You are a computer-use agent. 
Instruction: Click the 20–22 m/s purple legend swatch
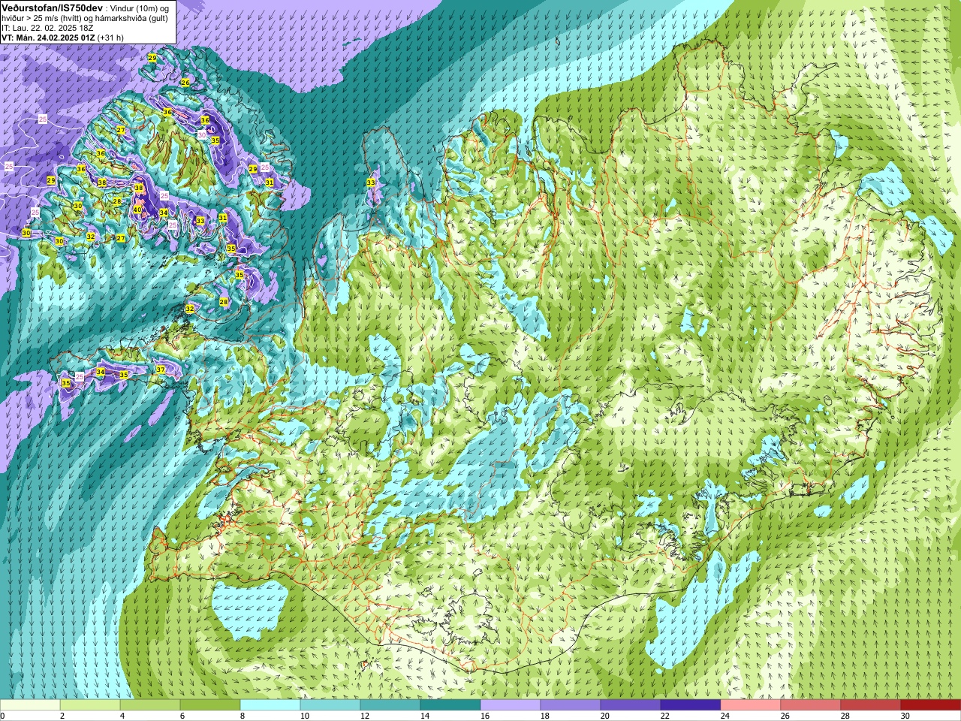coord(631,705)
